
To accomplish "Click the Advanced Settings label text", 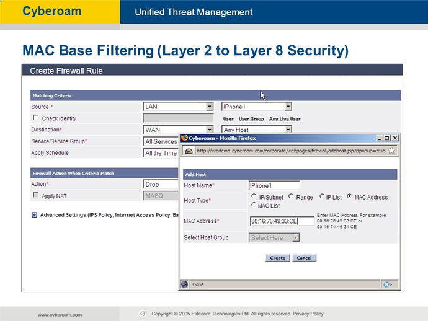I will click(109, 215).
